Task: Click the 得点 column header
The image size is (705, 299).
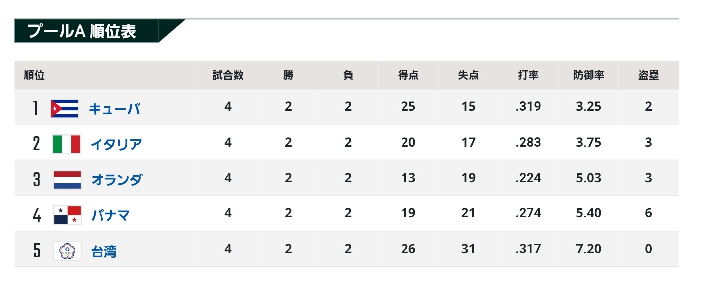Action: coord(408,75)
